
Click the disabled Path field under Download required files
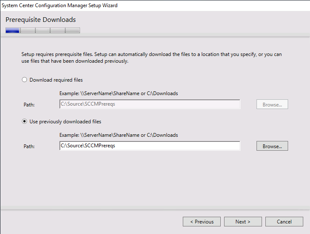click(150, 104)
